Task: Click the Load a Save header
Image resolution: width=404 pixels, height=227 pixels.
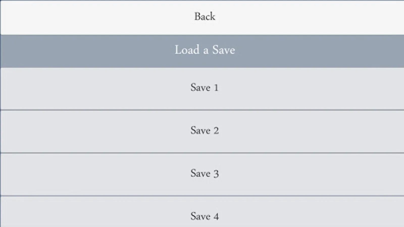Action: tap(205, 50)
